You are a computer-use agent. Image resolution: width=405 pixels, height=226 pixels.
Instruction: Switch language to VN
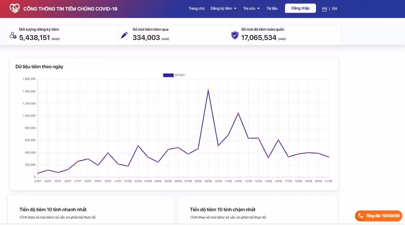[x=324, y=9]
